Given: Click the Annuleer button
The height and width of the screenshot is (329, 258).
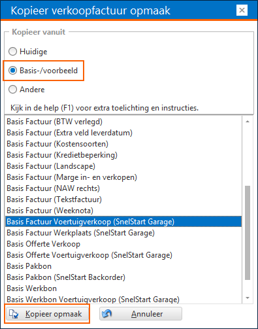Looking at the screenshot, I should (x=140, y=314).
